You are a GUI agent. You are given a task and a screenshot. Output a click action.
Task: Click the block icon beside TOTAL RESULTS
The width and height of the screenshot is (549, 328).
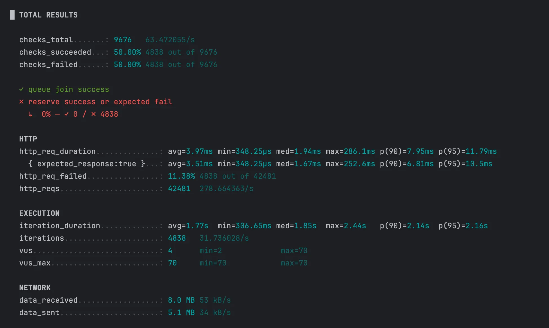[12, 15]
